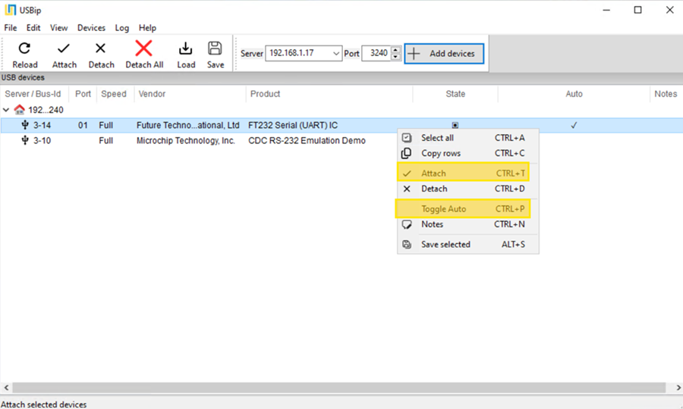Open the Server address dropdown

tap(336, 54)
